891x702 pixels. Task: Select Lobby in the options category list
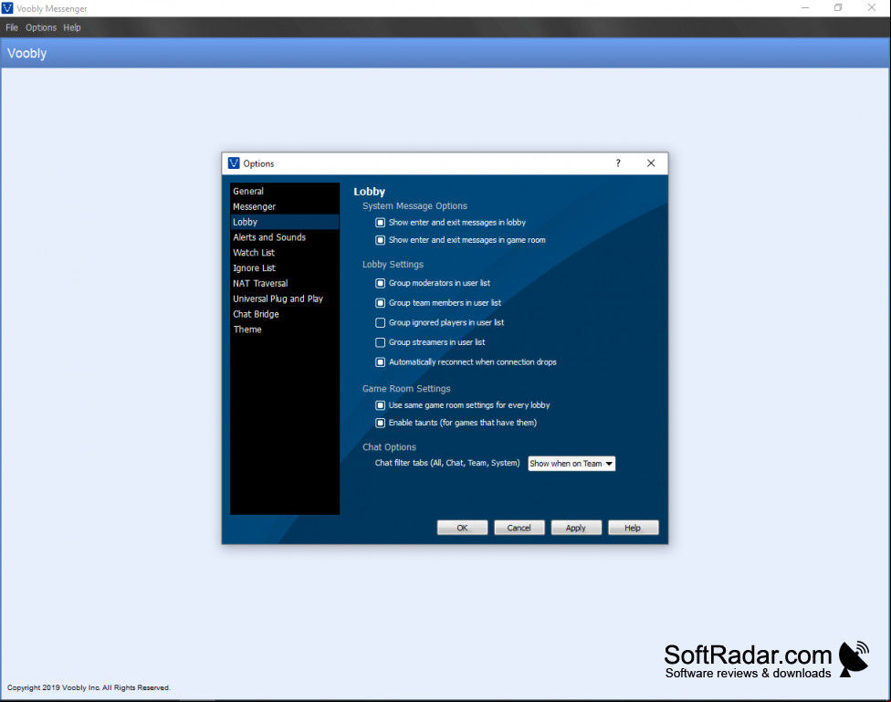click(x=285, y=222)
